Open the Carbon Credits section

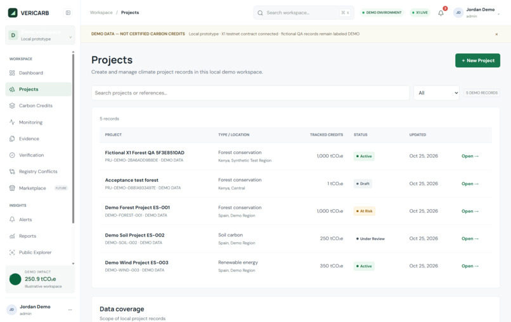point(39,106)
